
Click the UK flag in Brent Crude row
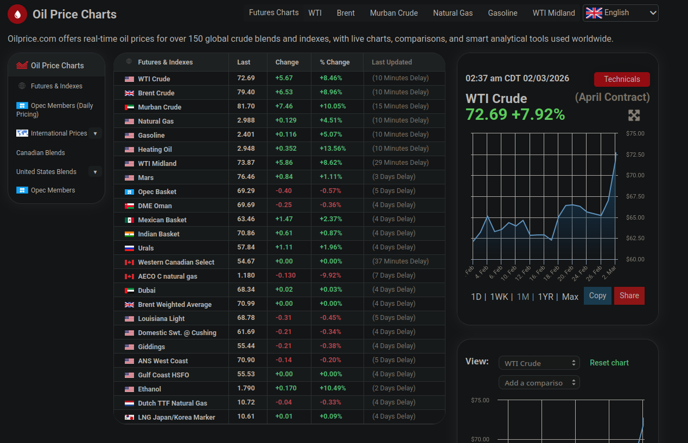129,93
